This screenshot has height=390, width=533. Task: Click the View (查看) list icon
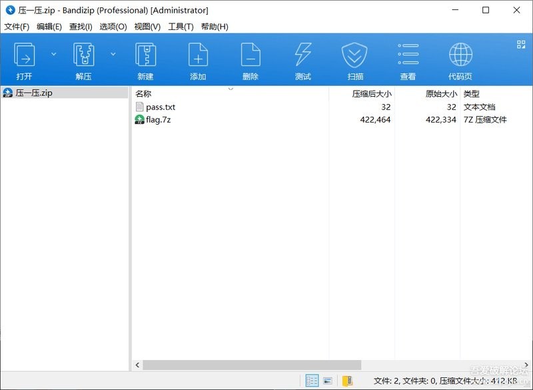click(408, 54)
